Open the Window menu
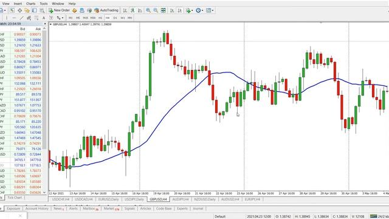Viewport: 389px width, 219px height. click(58, 4)
